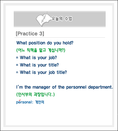Viewport: 118px width, 131px height.
Task: Click 'What position do you hold?' sentence
Action: [45, 43]
